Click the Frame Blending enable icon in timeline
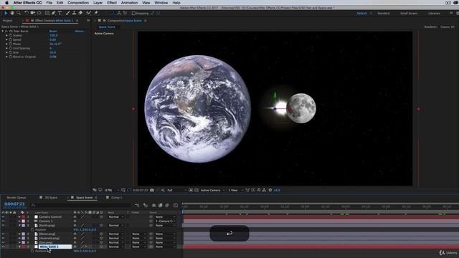The height and width of the screenshot is (258, 459). pyautogui.click(x=161, y=206)
